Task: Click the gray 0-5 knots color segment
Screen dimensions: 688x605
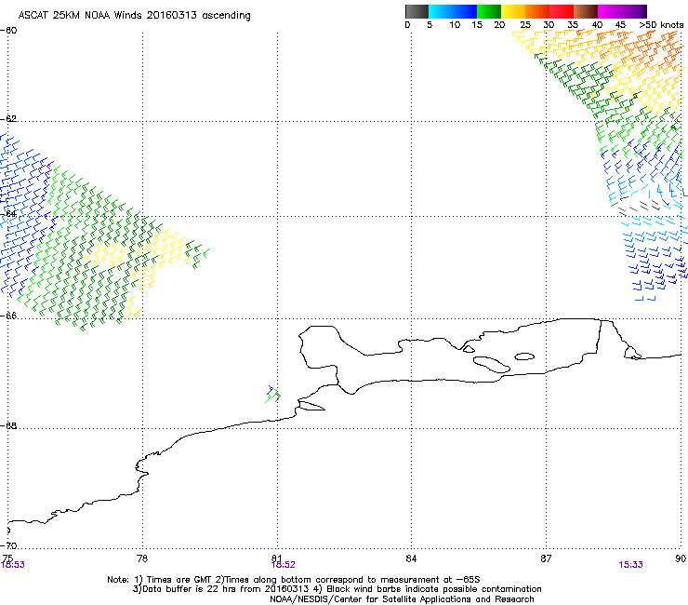Action: 417,11
